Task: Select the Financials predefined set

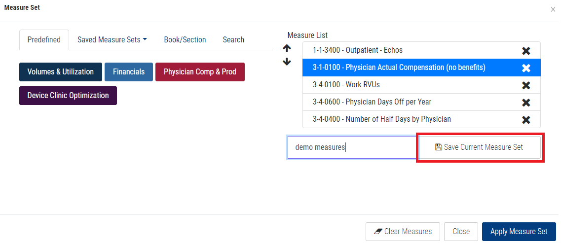Action: (129, 72)
